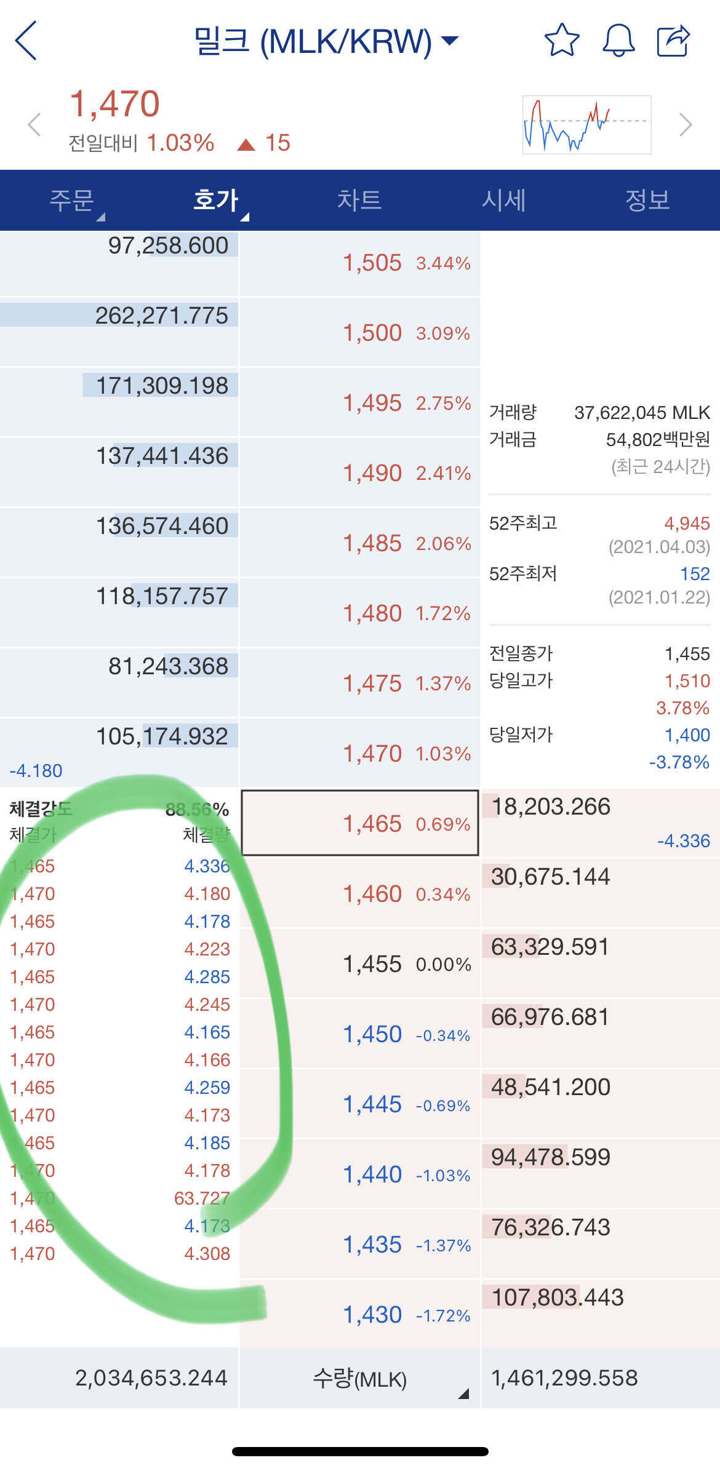Go to previous coin with left chevron
This screenshot has height=1471, width=720.
(x=34, y=125)
